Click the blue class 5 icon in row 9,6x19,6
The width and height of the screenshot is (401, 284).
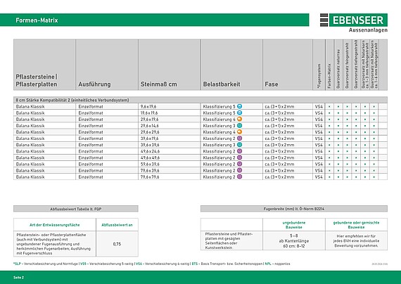239,106
